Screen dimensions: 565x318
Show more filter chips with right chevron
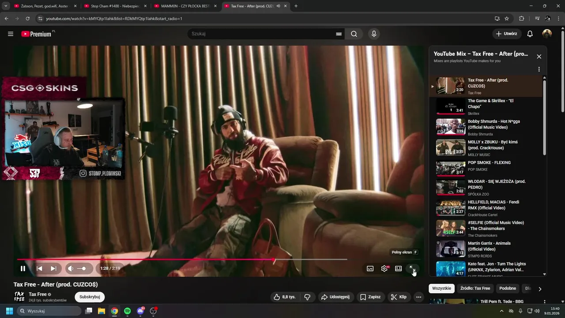pyautogui.click(x=539, y=289)
